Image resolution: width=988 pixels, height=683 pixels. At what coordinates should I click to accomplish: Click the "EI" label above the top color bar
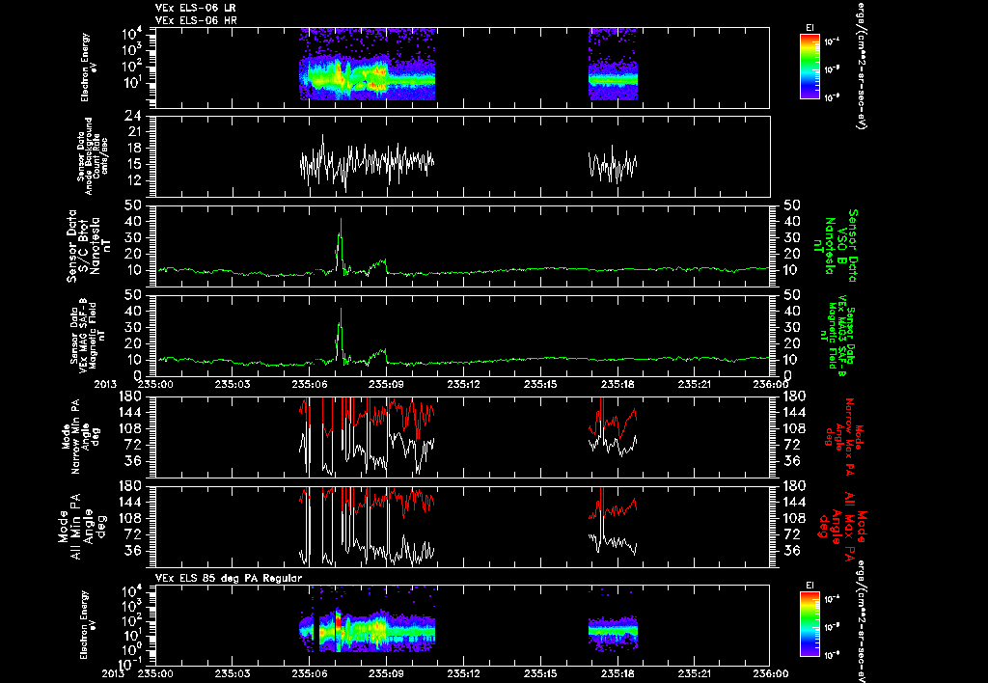click(x=810, y=28)
